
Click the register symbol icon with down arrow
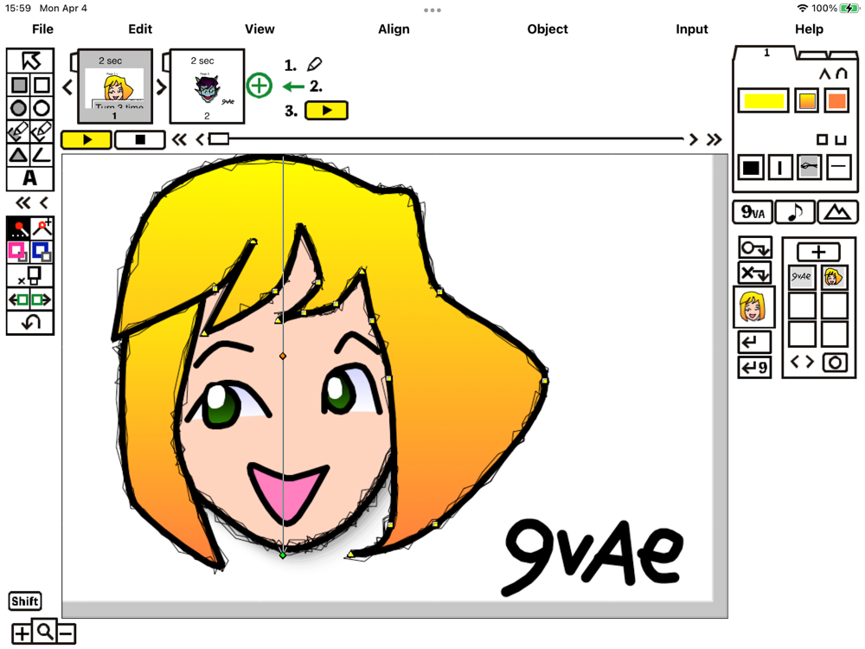754,247
